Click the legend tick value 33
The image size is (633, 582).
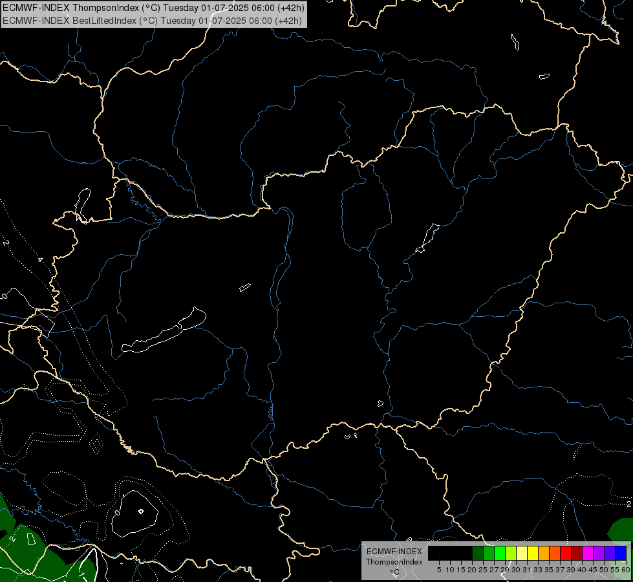(x=538, y=570)
